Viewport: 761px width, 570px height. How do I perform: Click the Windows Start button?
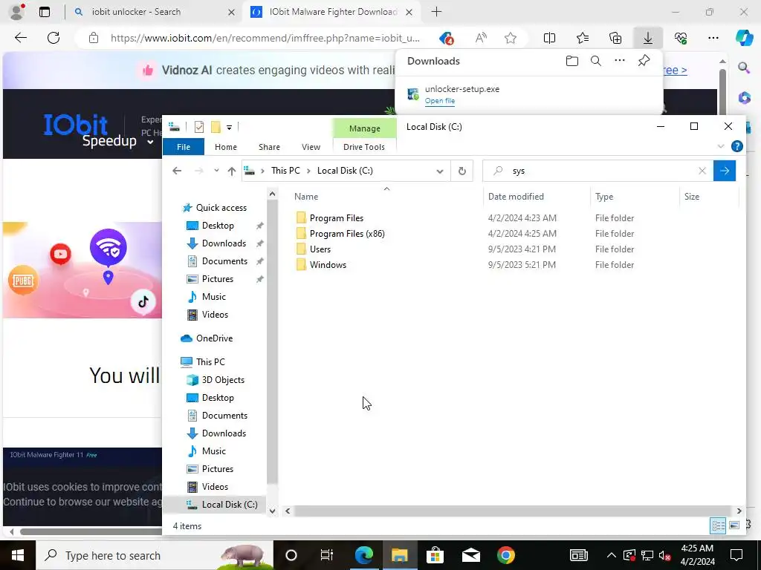[x=18, y=555]
